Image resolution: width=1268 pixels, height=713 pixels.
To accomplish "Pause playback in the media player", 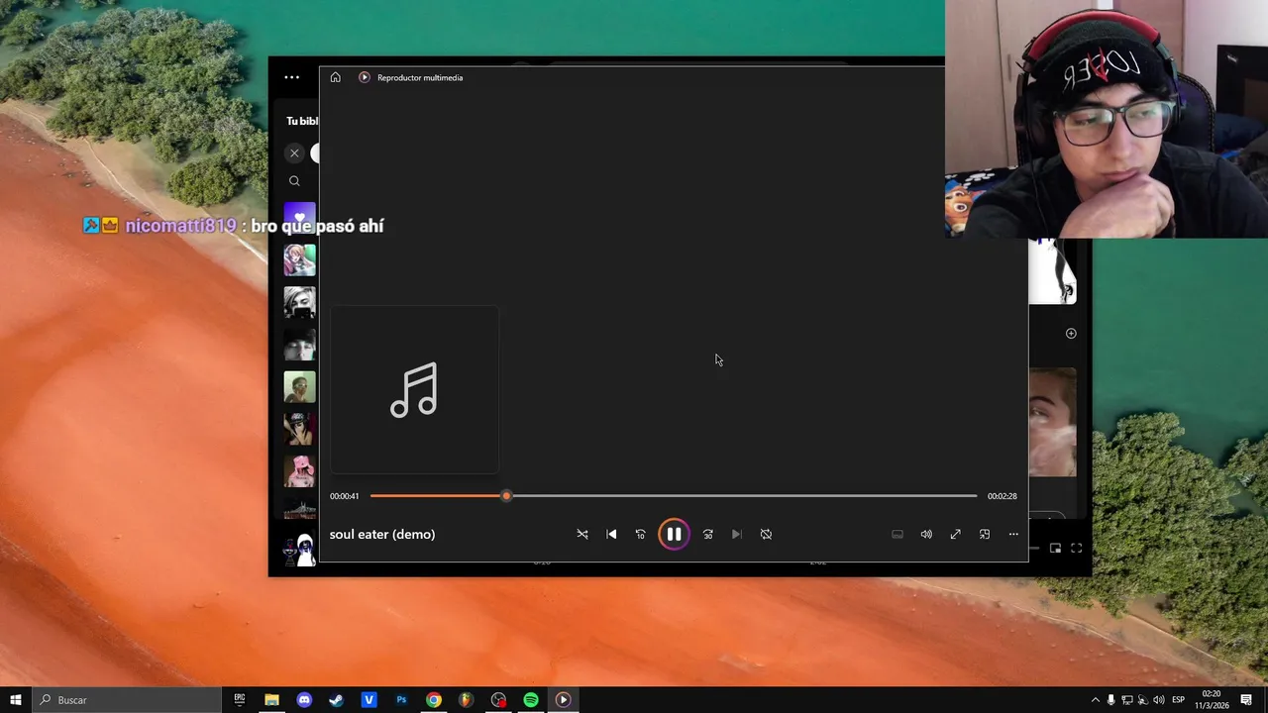I will pos(674,534).
